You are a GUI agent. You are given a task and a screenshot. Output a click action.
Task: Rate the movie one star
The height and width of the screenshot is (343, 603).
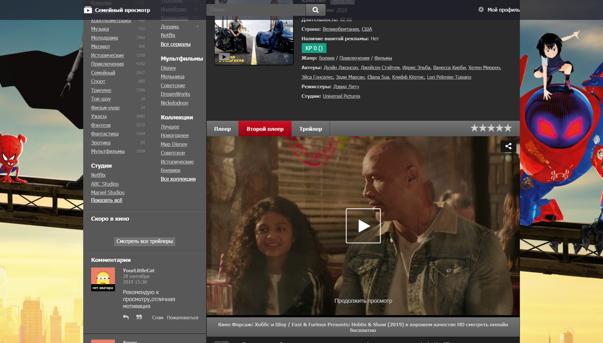474,128
